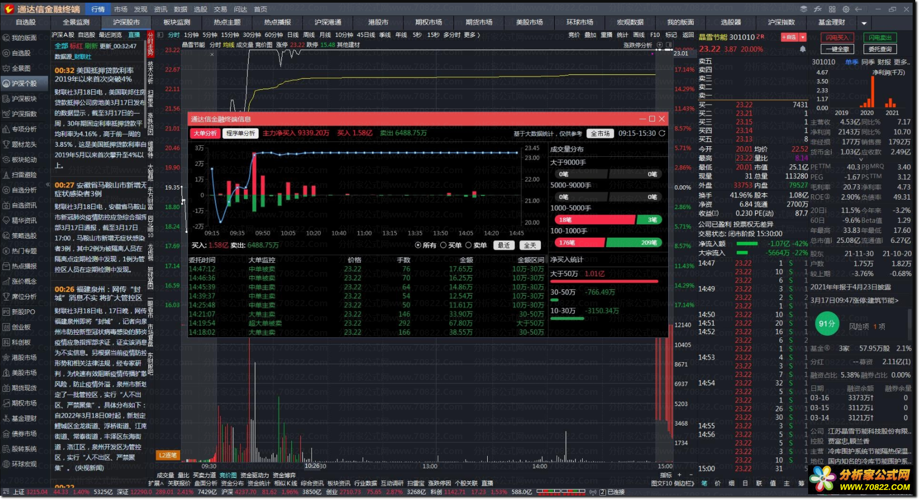This screenshot has width=920, height=500.
Task: Toggle the small panel box before 分时
Action: tap(160, 35)
